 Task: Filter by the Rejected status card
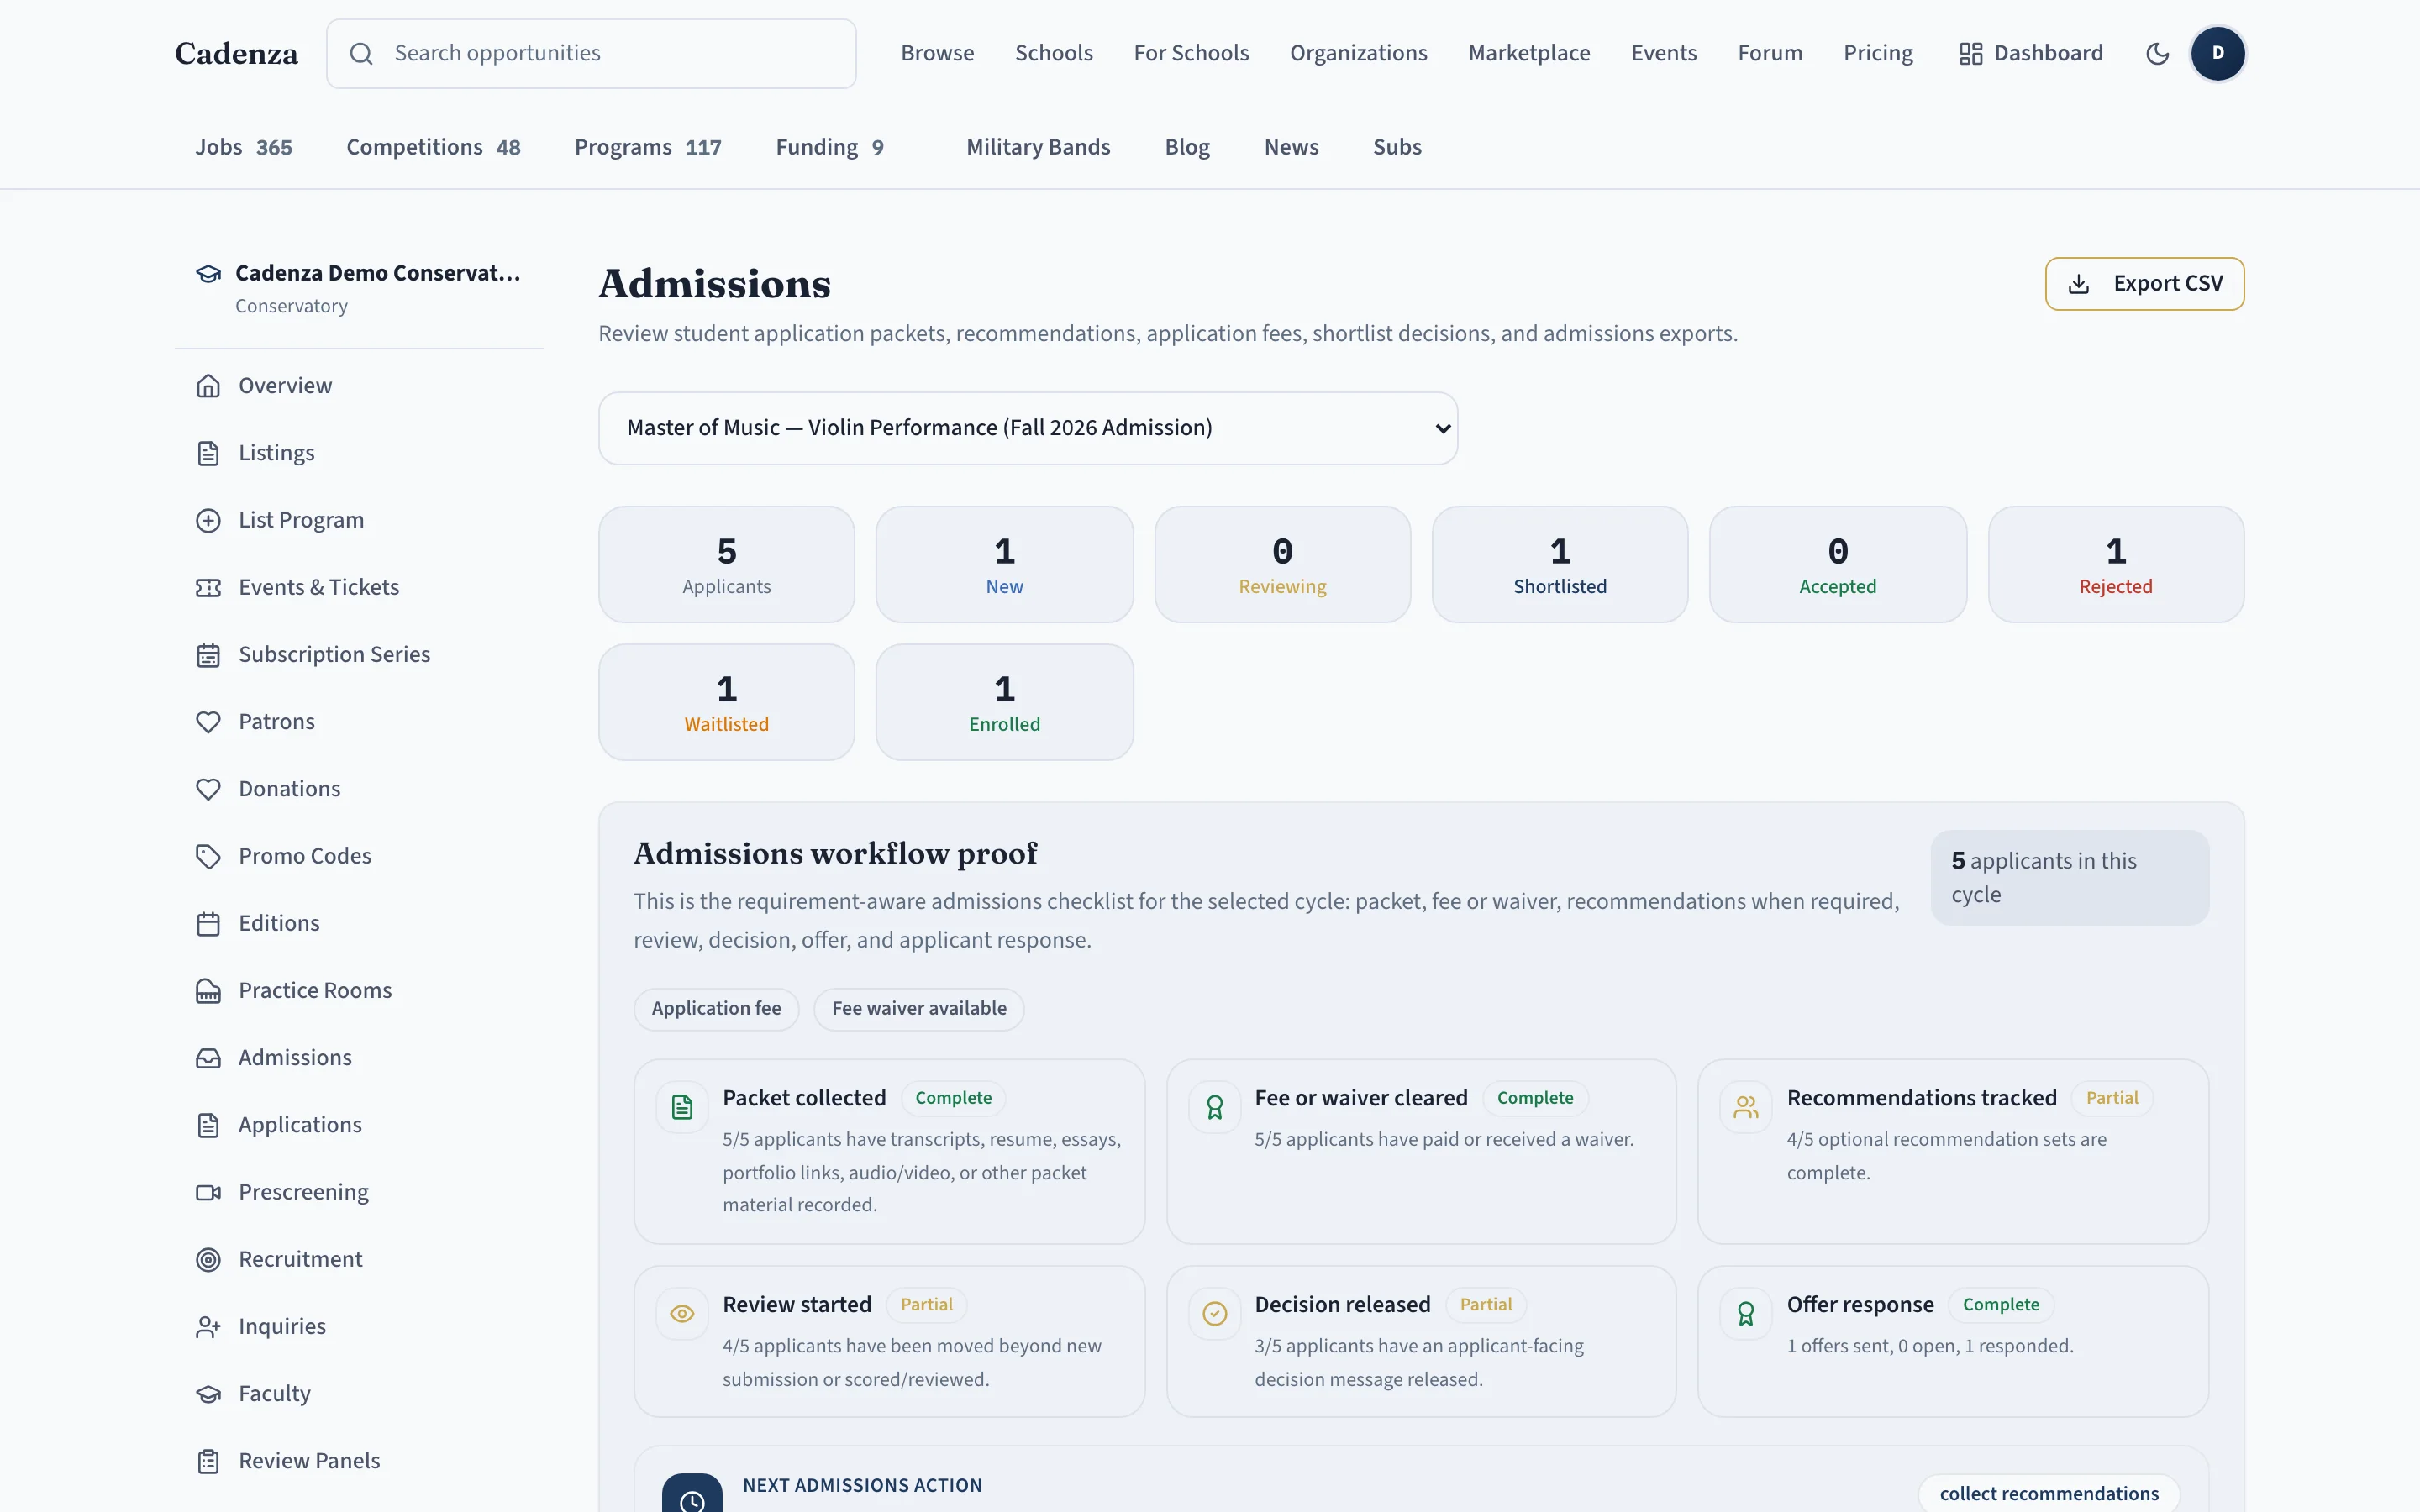point(2115,564)
